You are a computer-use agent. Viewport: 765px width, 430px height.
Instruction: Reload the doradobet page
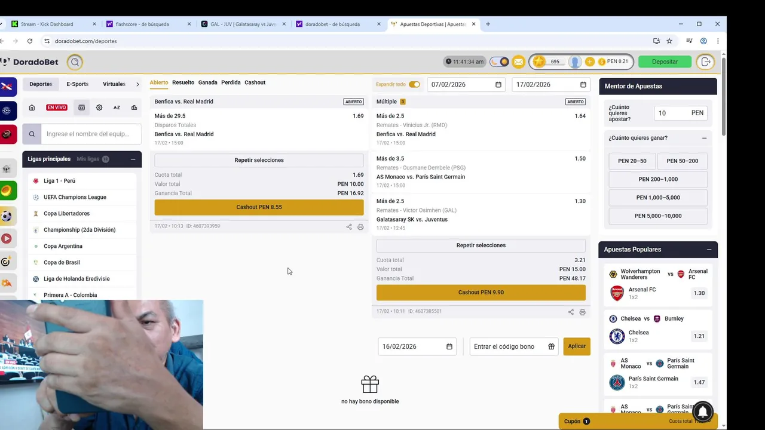tap(30, 41)
